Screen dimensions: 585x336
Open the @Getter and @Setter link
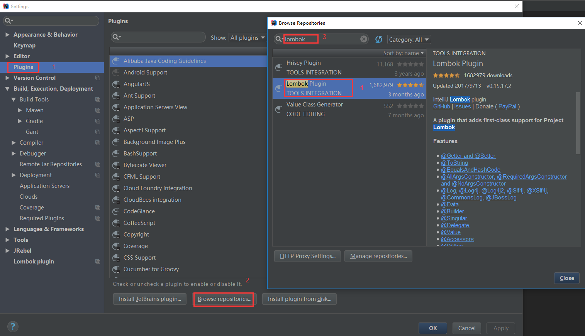point(468,156)
